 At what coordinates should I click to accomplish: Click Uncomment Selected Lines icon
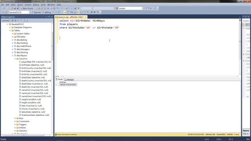[88, 12]
